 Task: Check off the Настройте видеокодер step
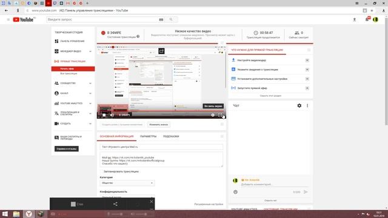(307, 61)
